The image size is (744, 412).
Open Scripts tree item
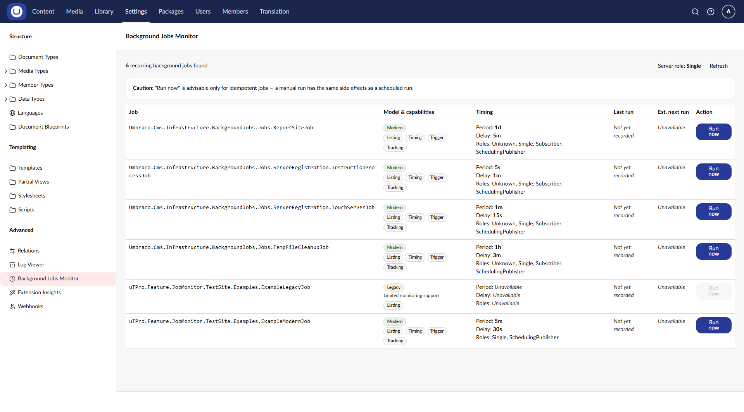pos(26,210)
